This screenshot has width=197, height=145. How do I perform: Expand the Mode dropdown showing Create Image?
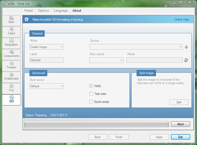[47, 47]
